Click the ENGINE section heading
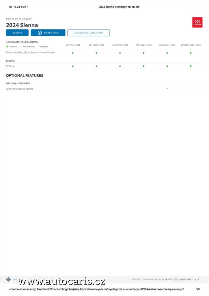This screenshot has width=209, height=296. tap(10, 61)
